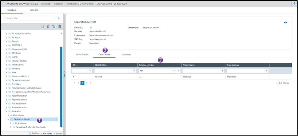Expand the Separation Traffic Info Type Quality node
The width and height of the screenshot is (298, 136).
pos(11,127)
